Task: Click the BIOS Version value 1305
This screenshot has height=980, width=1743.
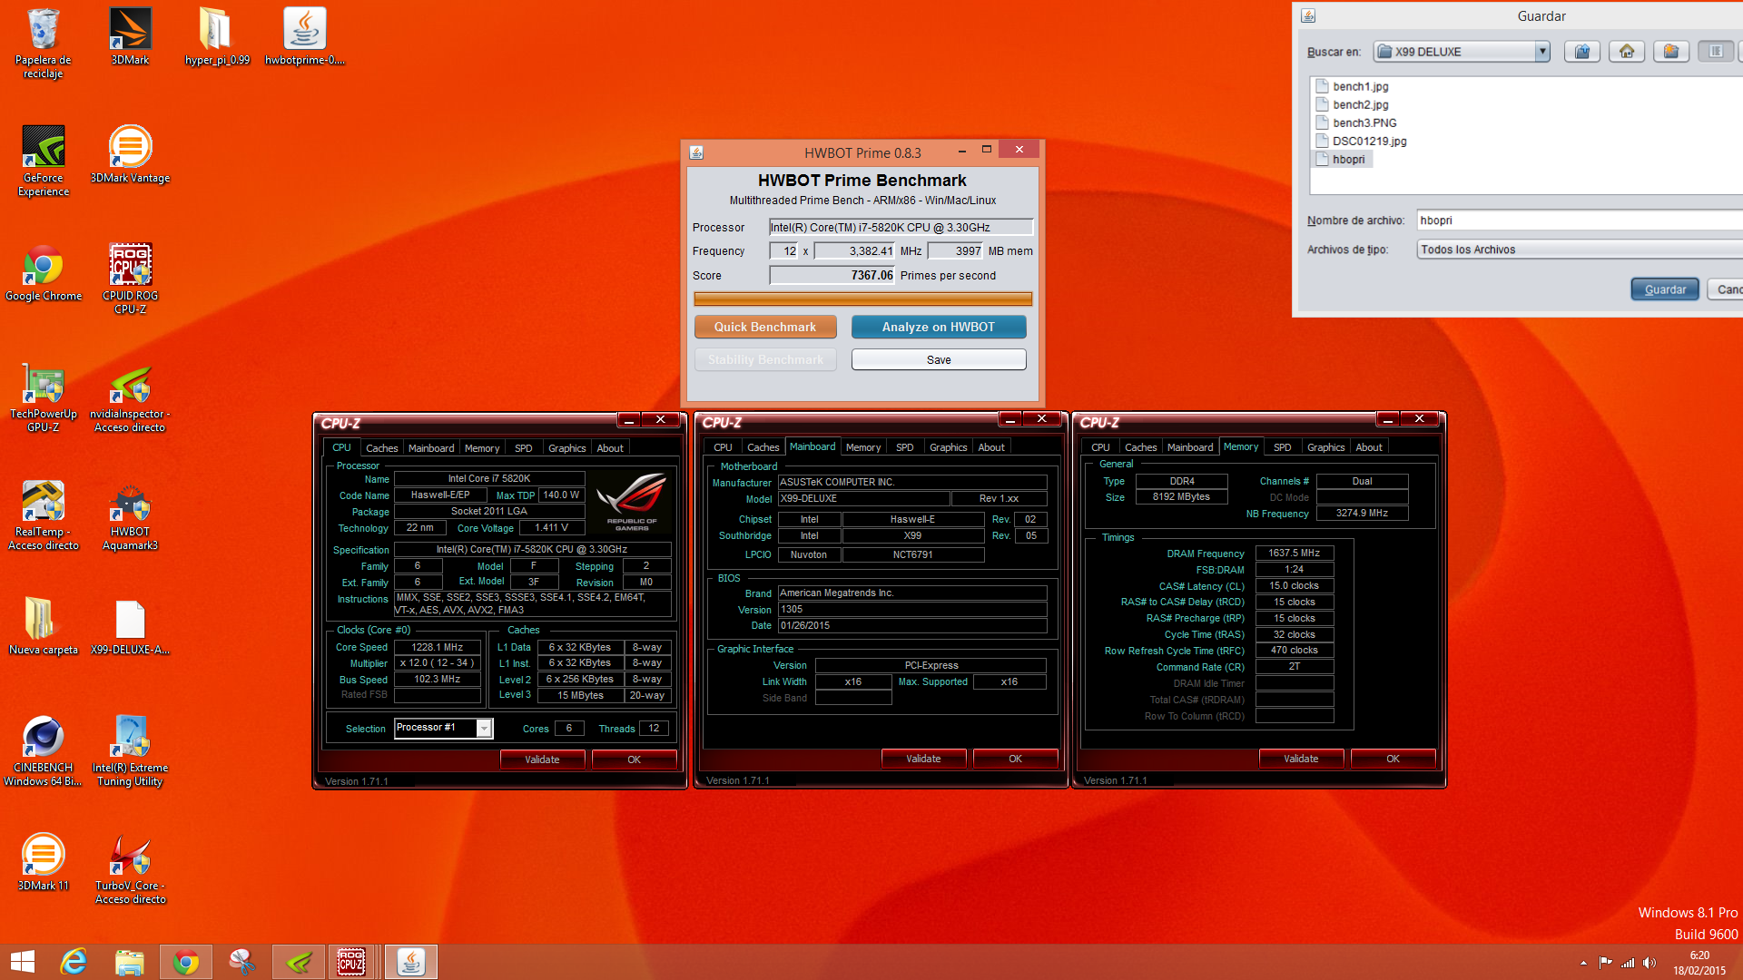Action: [x=911, y=610]
